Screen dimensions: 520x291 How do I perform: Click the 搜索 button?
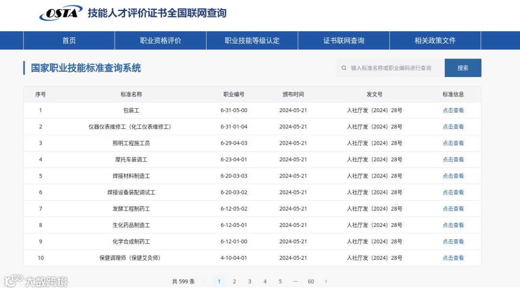click(463, 68)
